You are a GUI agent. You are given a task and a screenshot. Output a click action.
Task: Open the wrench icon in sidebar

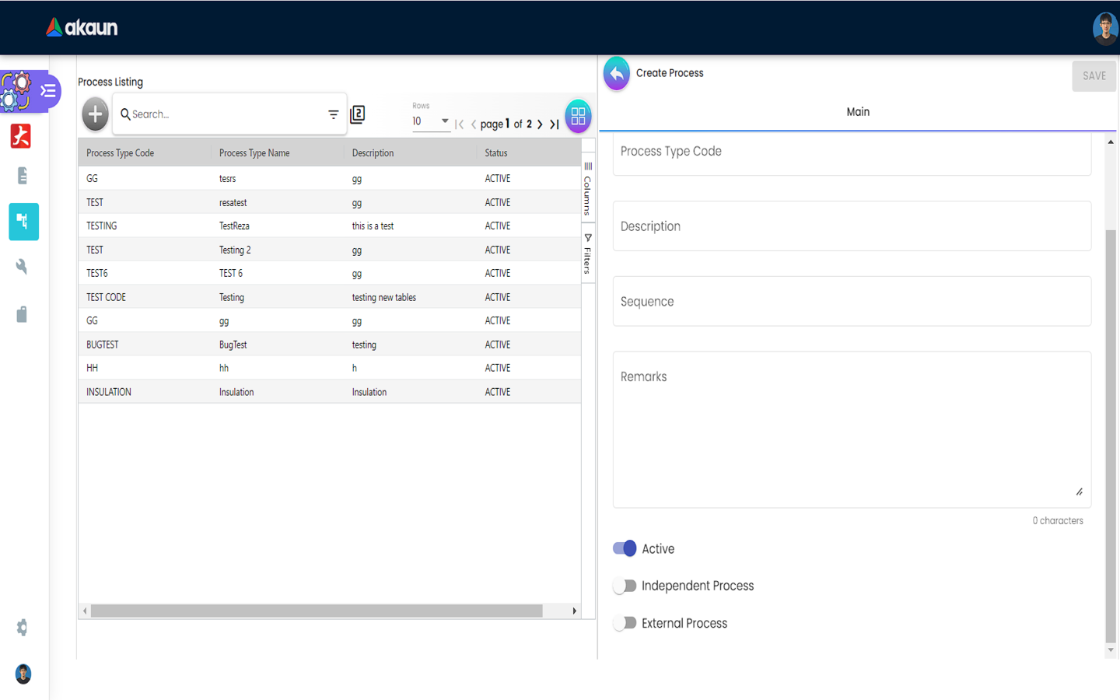point(22,267)
